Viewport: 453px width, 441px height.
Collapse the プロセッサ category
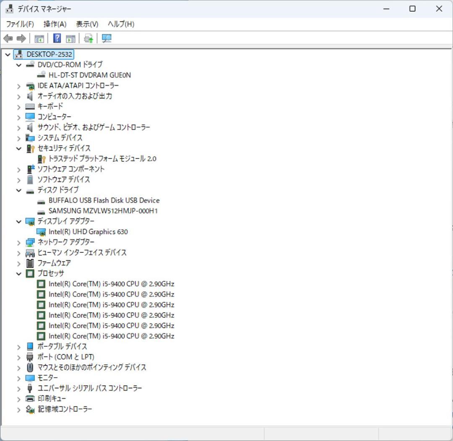tap(18, 273)
